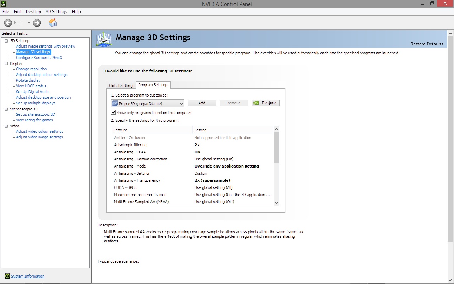Click the Prepar3D program icon in dropdown

(x=115, y=103)
